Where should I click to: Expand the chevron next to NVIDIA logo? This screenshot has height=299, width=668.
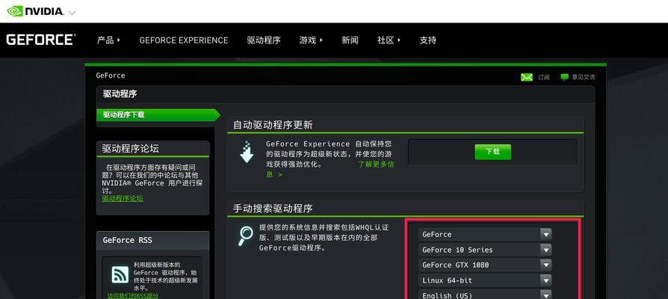tap(72, 13)
